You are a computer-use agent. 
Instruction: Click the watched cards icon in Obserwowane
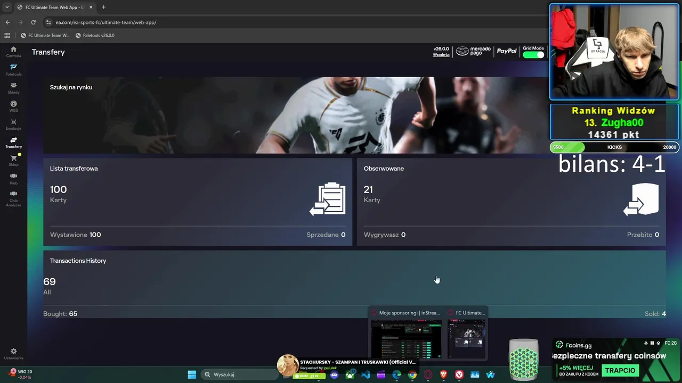[641, 199]
